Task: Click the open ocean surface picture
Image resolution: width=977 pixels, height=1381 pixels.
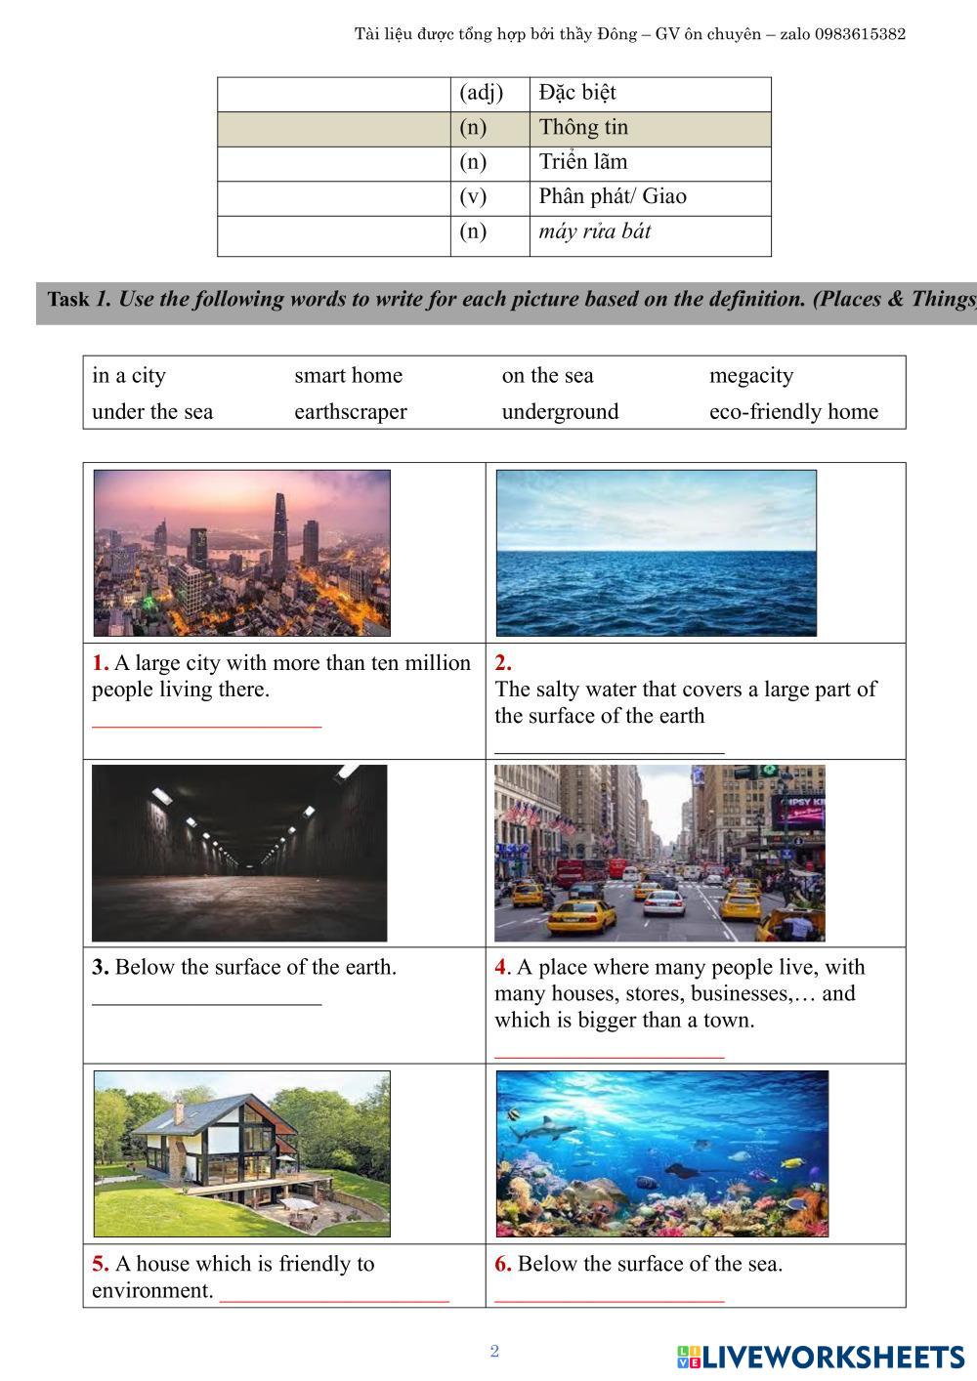Action: click(656, 553)
